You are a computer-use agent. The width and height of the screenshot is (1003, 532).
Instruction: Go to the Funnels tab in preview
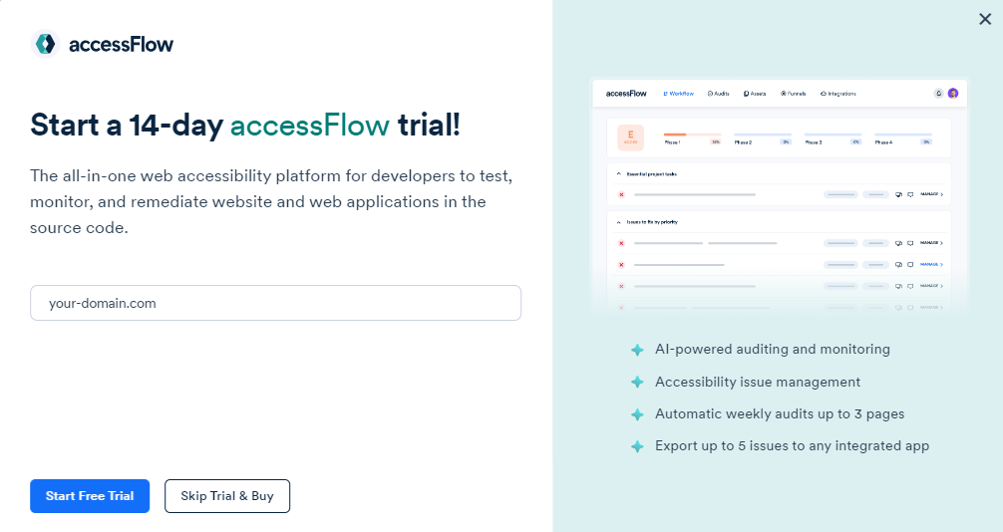[794, 94]
